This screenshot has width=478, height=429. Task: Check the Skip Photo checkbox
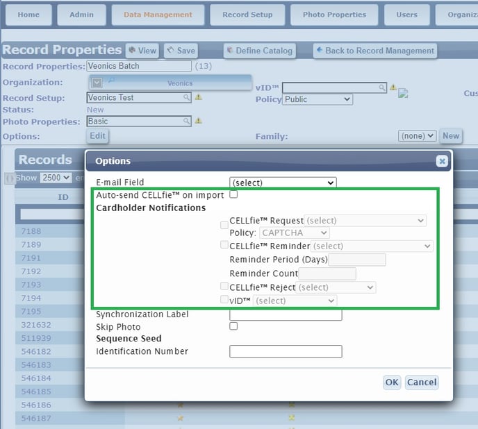pos(233,326)
